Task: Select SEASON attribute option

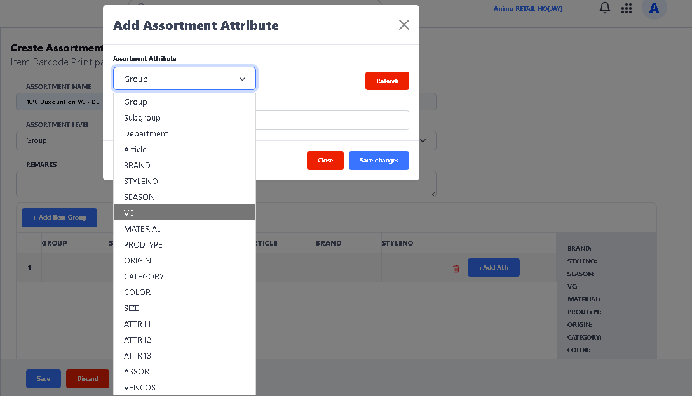Action: 184,197
